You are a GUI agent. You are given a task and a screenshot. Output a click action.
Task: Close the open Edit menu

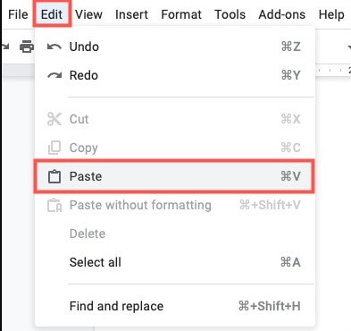click(52, 14)
